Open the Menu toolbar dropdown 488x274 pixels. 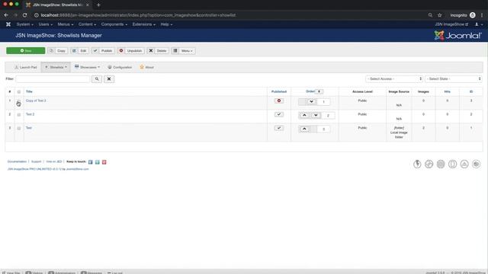[x=183, y=51]
